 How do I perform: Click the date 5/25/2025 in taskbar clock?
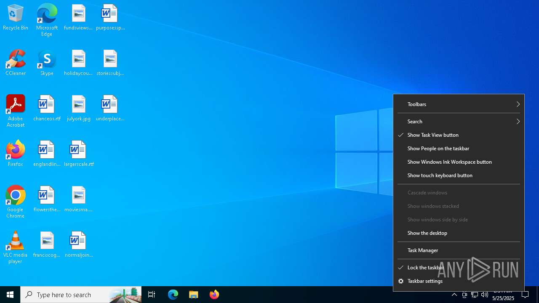click(x=503, y=298)
